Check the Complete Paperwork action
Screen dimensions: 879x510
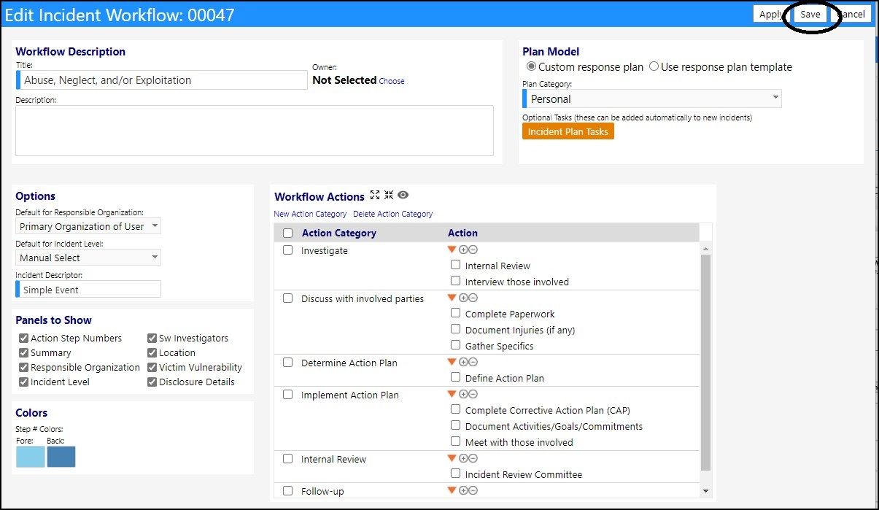pyautogui.click(x=455, y=313)
